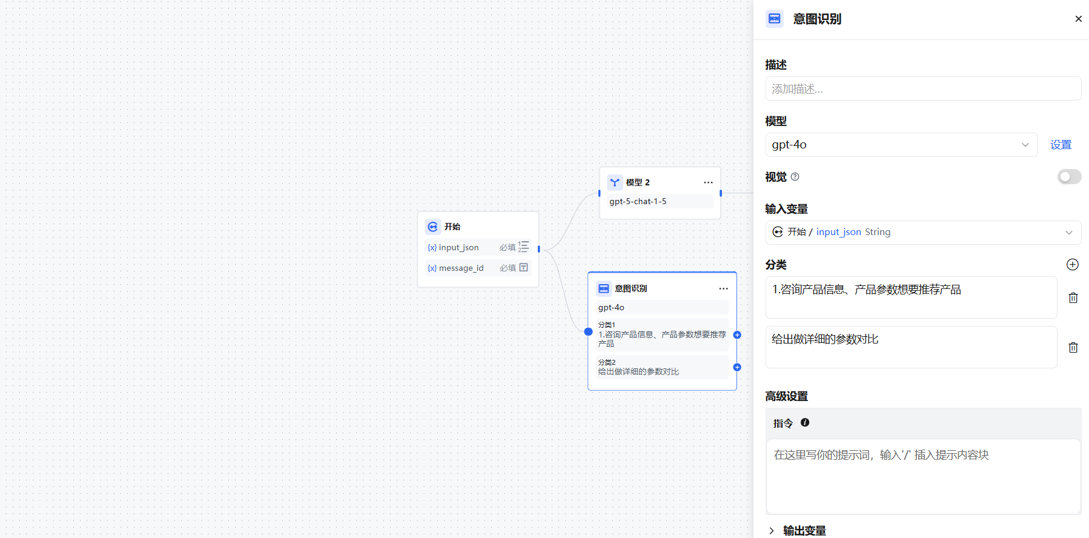1089x538 pixels.
Task: Open the 意图识别 node menu dots
Action: coord(723,288)
